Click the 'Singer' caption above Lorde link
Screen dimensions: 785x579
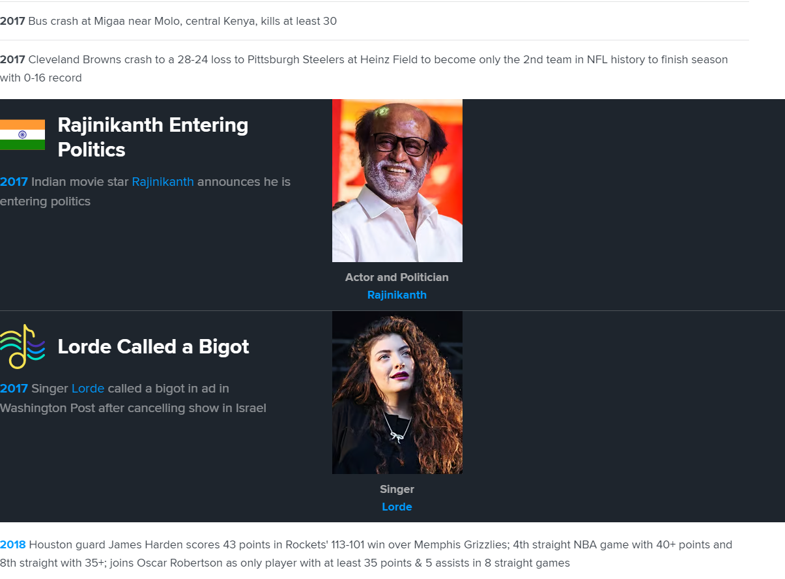[397, 489]
